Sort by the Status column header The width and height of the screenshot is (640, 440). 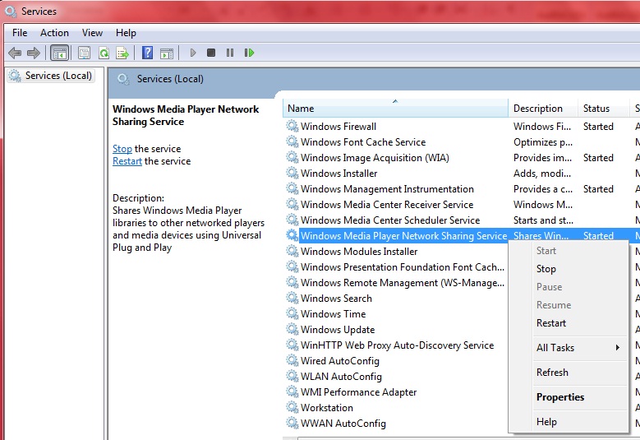click(x=603, y=109)
